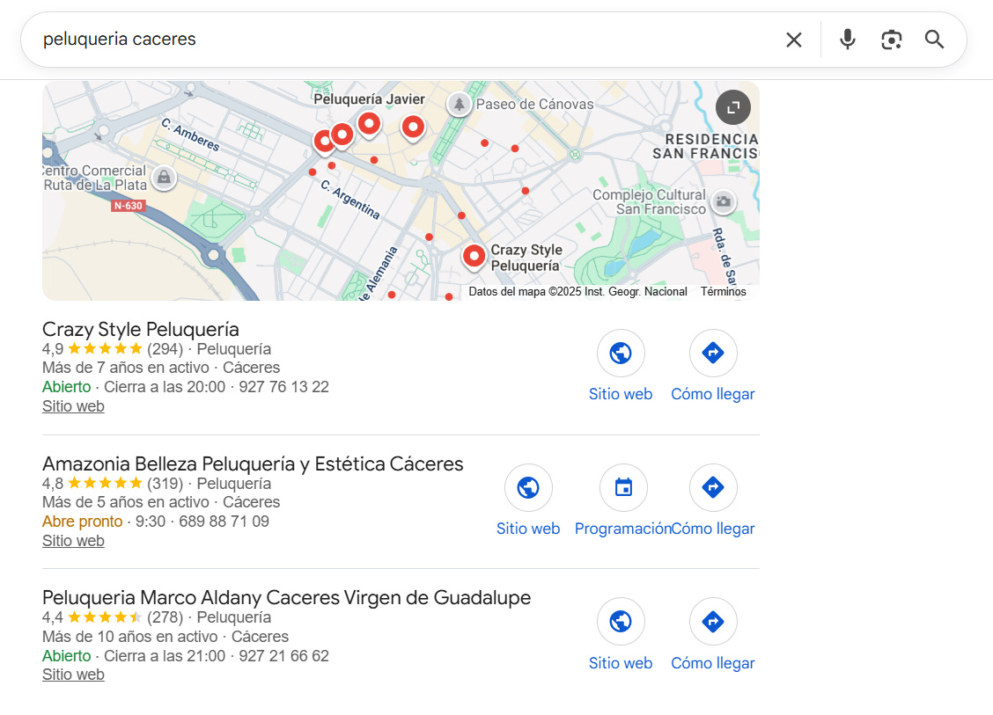The width and height of the screenshot is (993, 715).
Task: Open the Cómo llegar directions icon for Marco Aldany
Action: 713,622
